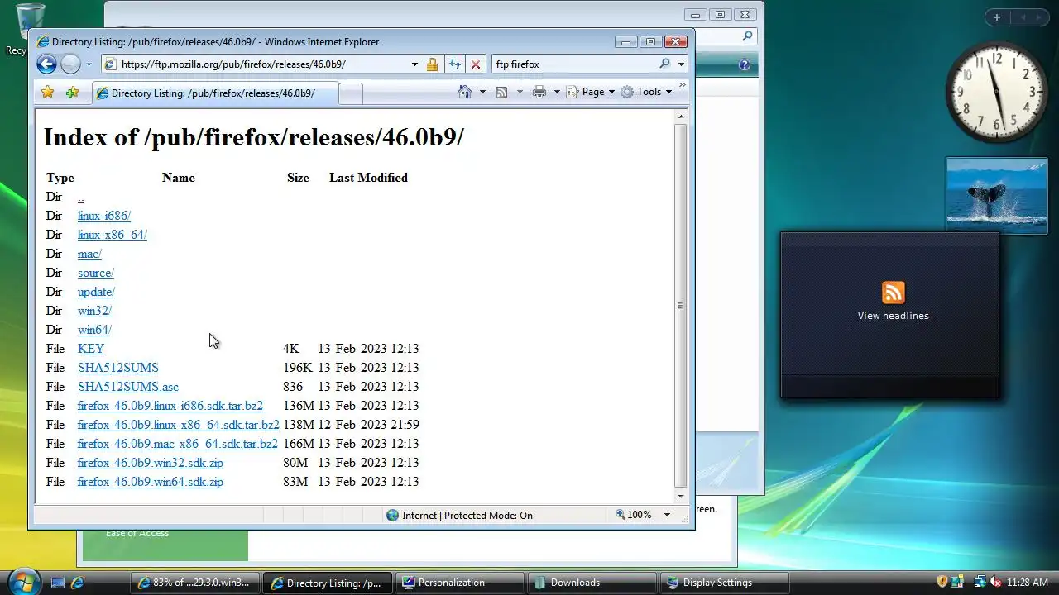Open the linux-x86_64/ directory link
Viewport: 1059px width, 595px height.
pos(113,235)
